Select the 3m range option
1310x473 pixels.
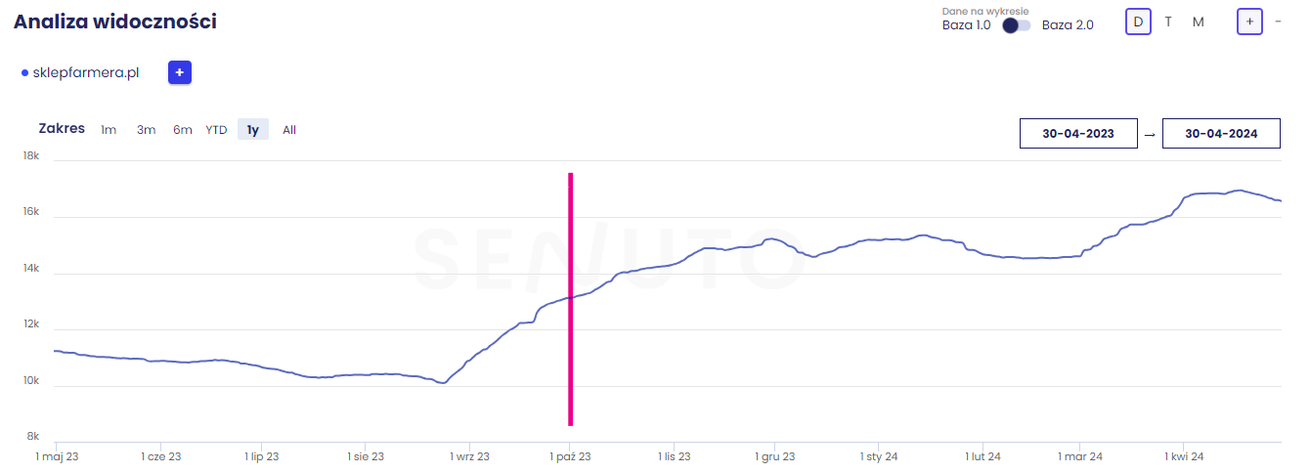coord(146,130)
